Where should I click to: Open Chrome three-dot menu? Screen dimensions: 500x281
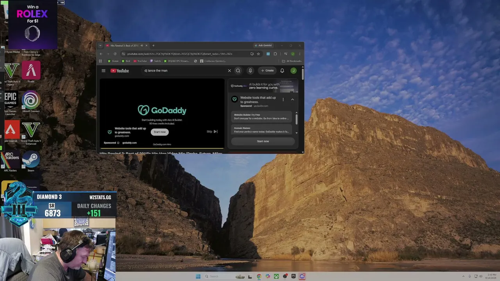(x=300, y=54)
